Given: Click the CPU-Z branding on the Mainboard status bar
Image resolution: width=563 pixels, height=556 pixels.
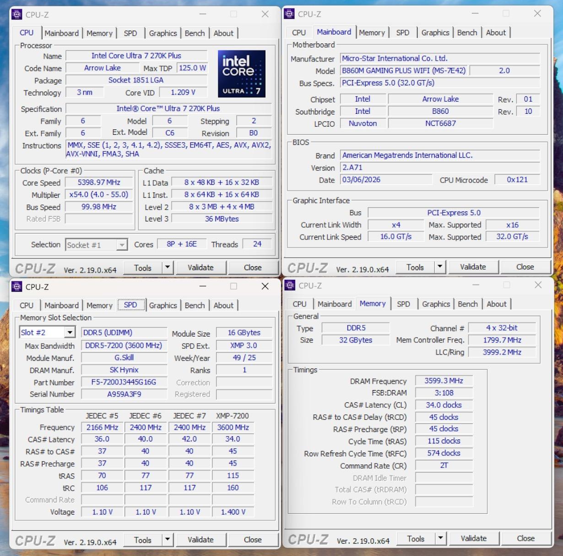Looking at the screenshot, I should 308,267.
